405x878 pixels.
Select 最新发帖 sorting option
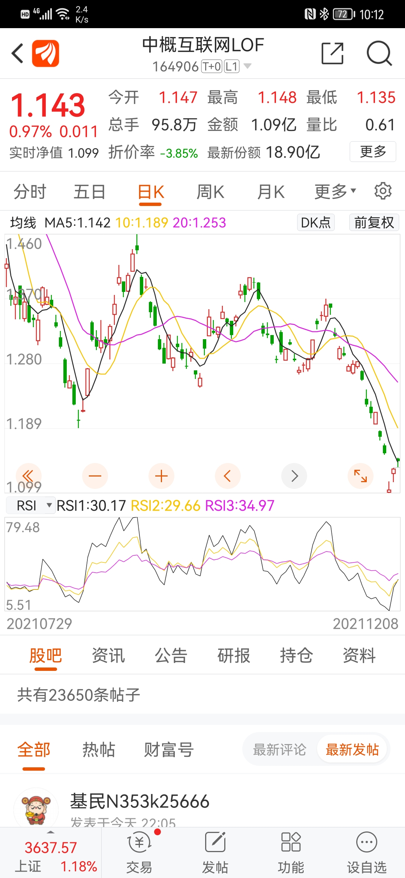point(352,750)
